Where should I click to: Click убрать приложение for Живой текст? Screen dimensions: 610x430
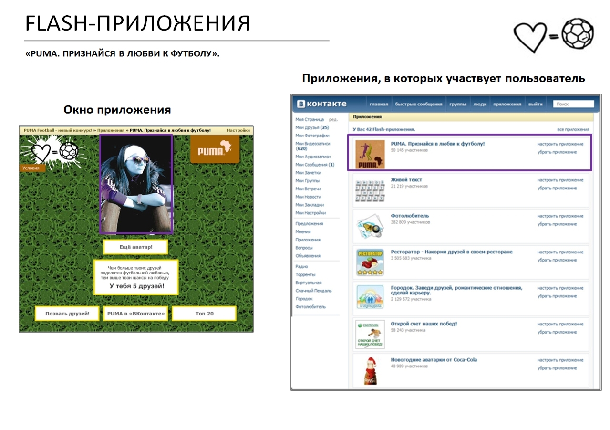click(x=557, y=188)
